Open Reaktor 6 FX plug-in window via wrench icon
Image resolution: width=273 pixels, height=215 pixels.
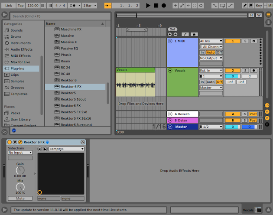(20, 142)
